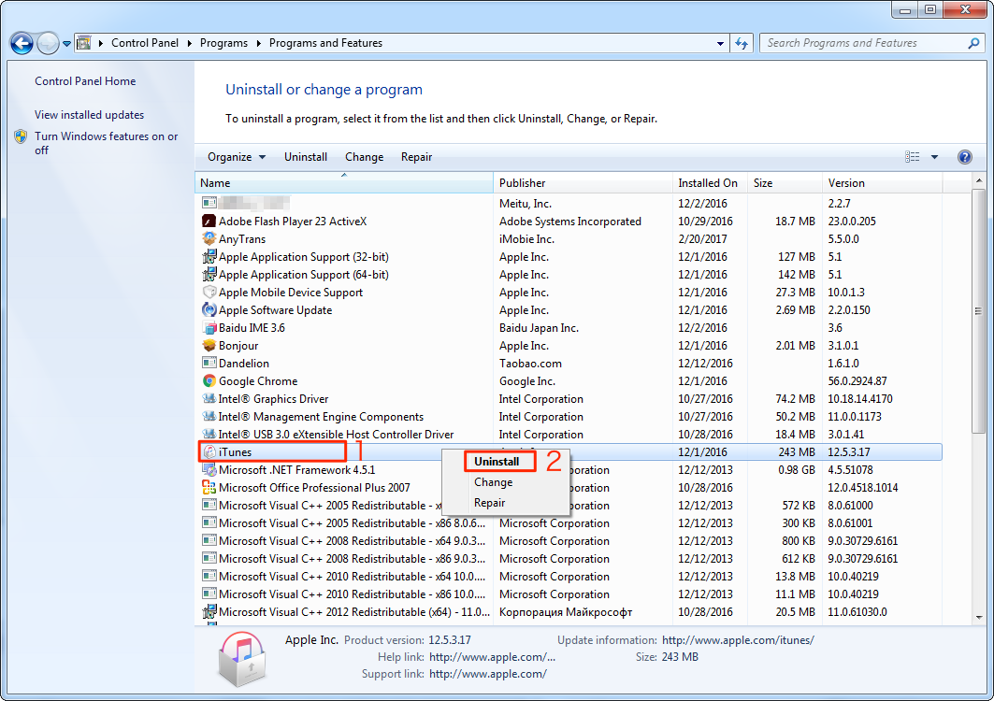
Task: Sort by the Installed On column header
Action: click(x=710, y=182)
